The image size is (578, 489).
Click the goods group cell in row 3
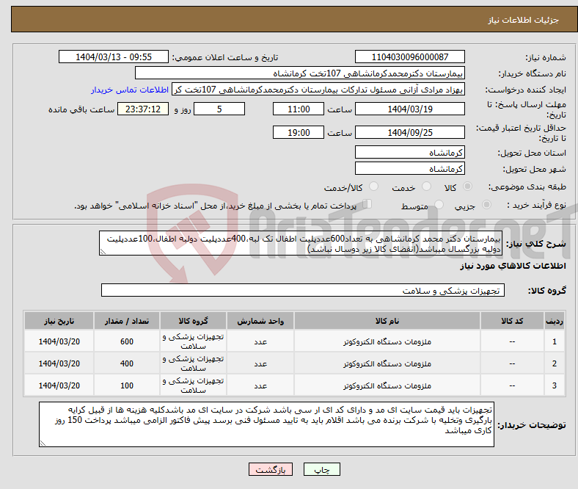[193, 385]
